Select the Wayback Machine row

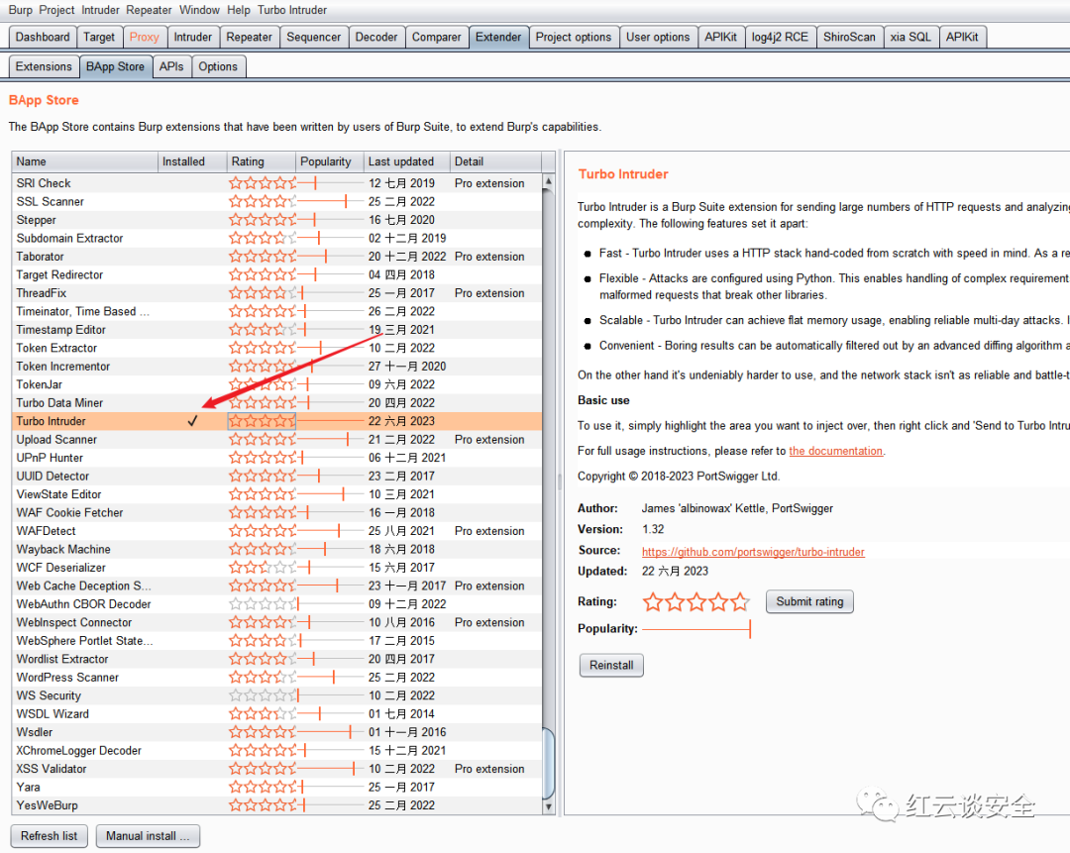pos(277,549)
